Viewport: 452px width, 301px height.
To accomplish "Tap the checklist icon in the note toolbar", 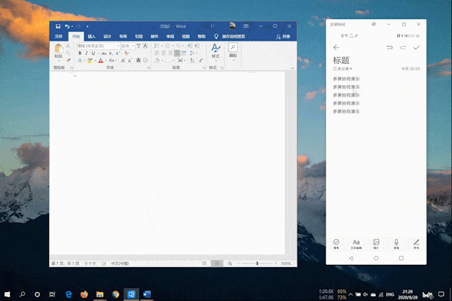I will click(x=336, y=242).
